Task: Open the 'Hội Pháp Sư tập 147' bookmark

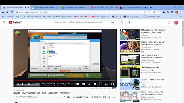Action: coord(133,17)
